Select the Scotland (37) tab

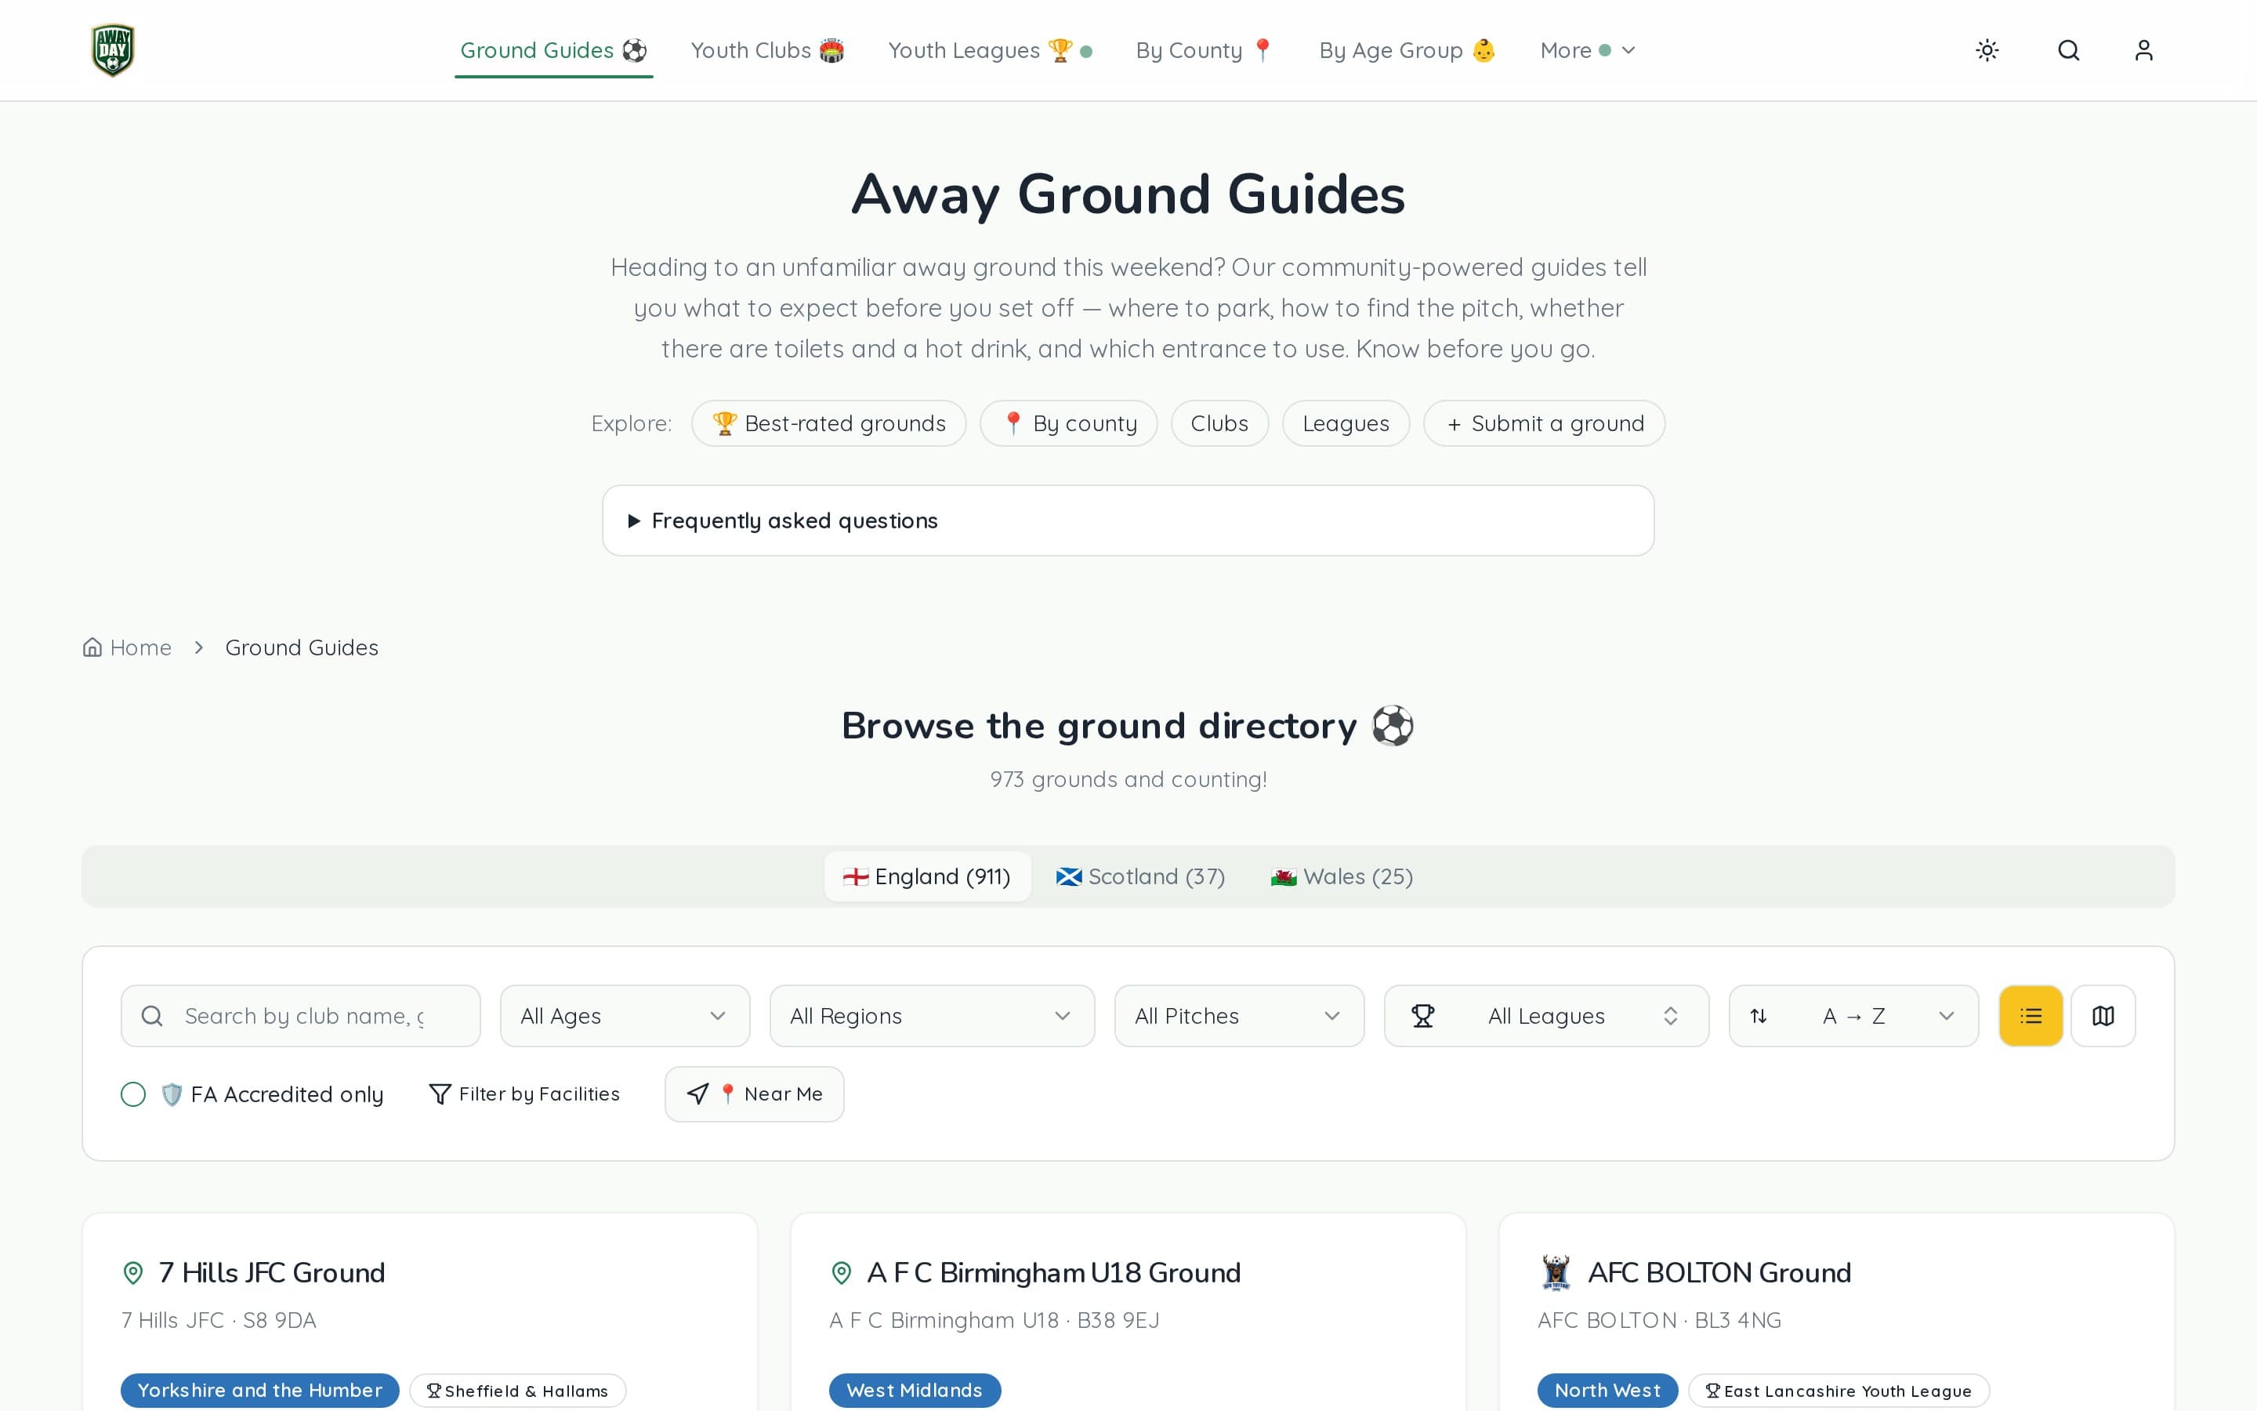click(x=1140, y=876)
